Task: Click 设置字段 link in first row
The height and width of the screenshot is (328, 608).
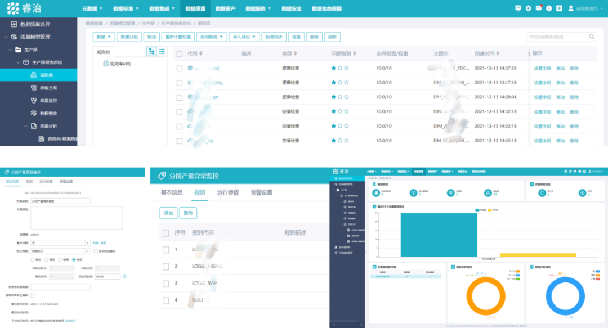Action: pos(542,68)
